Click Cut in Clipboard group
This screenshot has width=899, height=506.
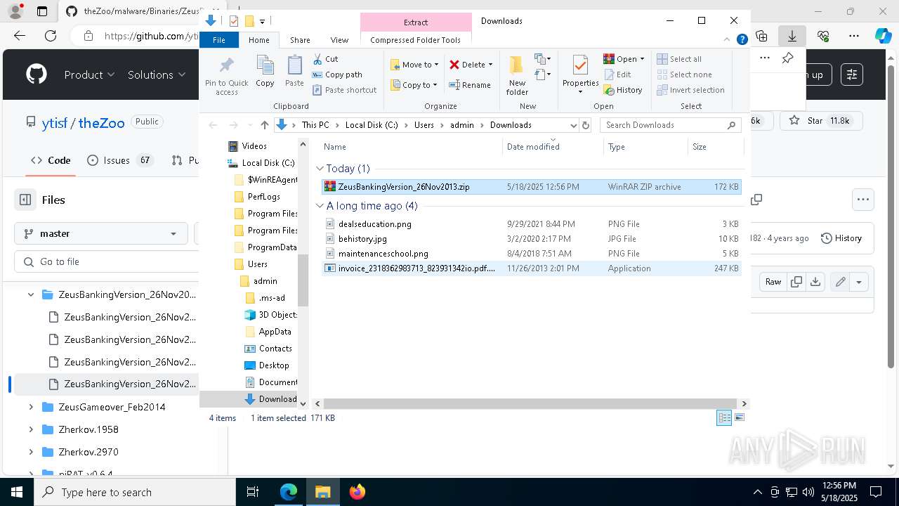325,59
